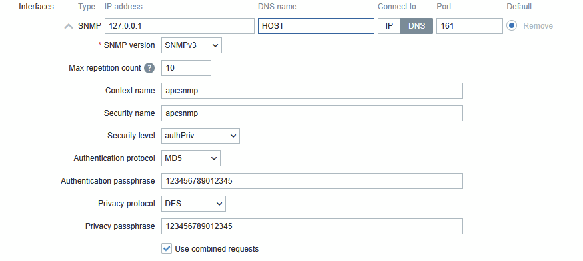Click the Authentication passphrase label
The image size is (583, 261).
pos(108,182)
